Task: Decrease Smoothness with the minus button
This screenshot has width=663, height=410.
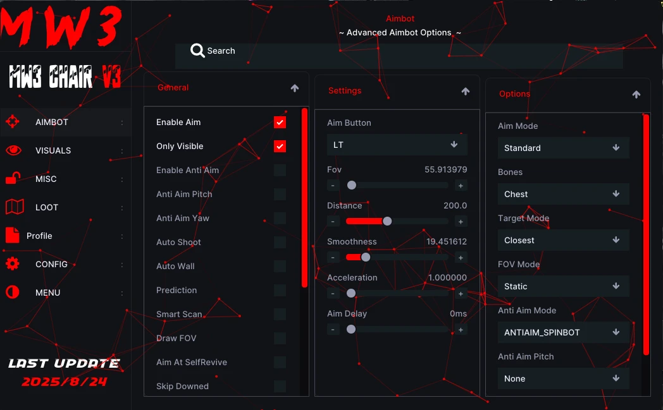Action: pos(333,258)
